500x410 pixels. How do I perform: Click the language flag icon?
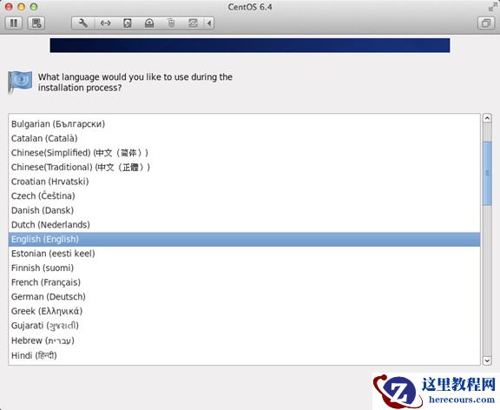20,82
